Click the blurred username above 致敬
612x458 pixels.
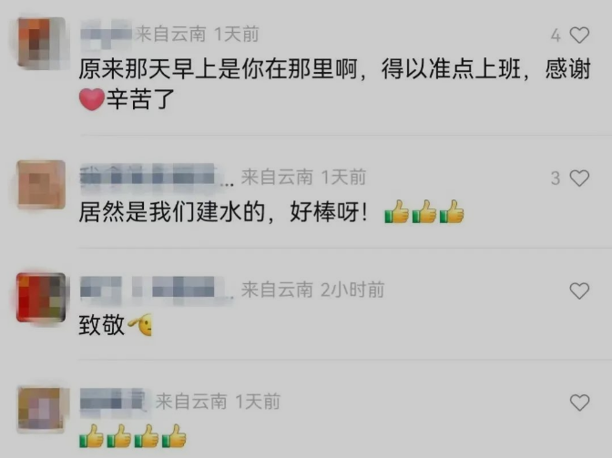click(x=157, y=290)
